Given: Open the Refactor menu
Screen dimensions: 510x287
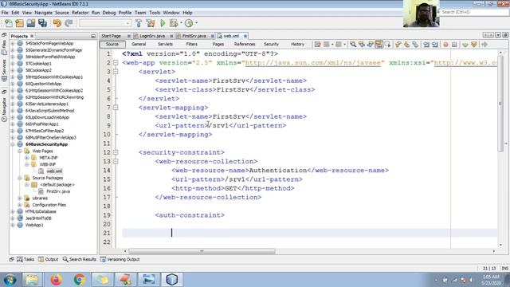Looking at the screenshot, I should point(80,13).
